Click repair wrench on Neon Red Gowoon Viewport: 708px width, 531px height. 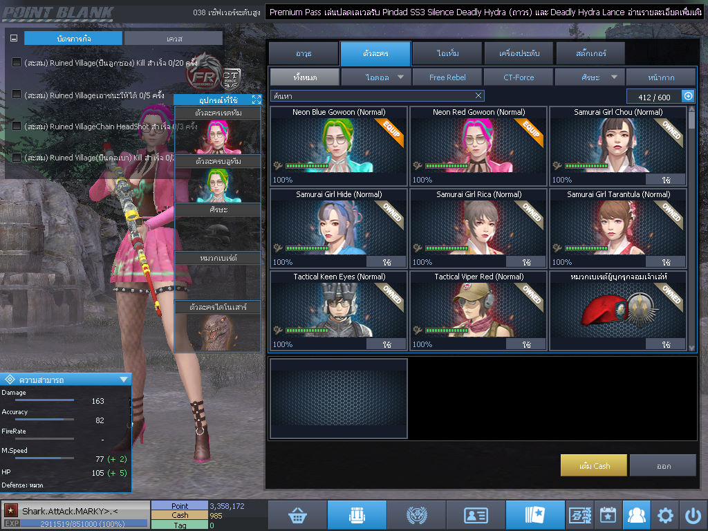[418, 166]
